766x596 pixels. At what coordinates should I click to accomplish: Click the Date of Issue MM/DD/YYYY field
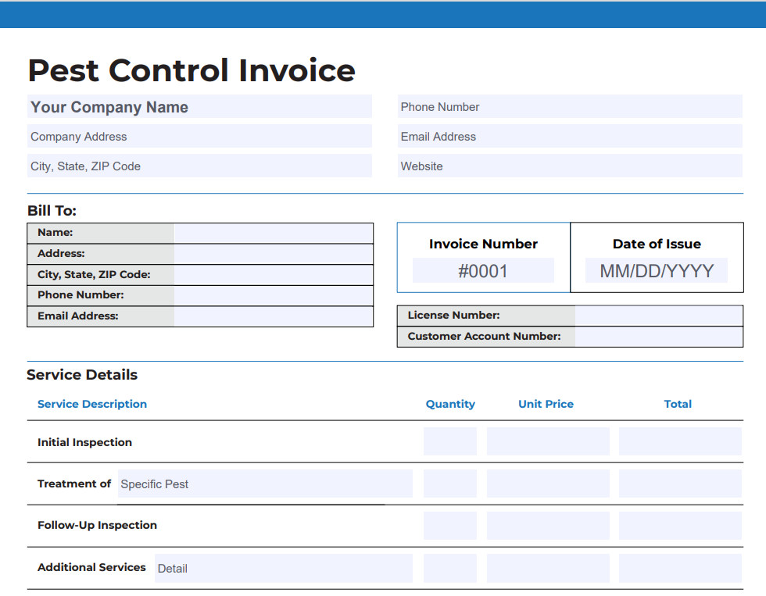[657, 270]
